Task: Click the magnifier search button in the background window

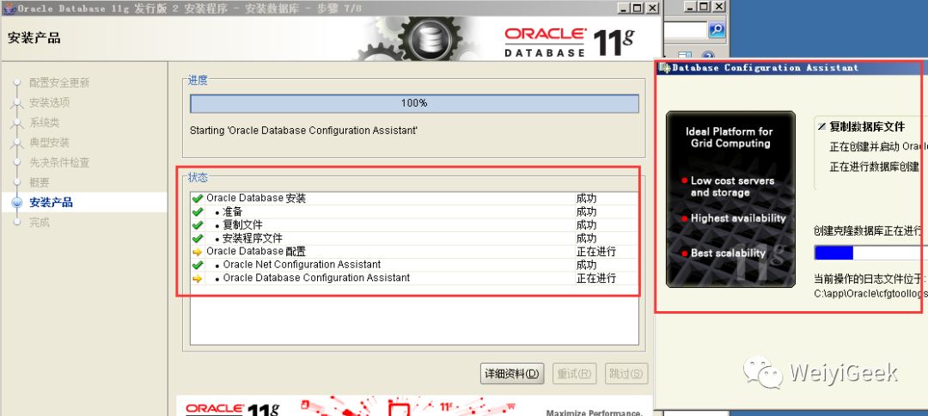Action: [717, 29]
